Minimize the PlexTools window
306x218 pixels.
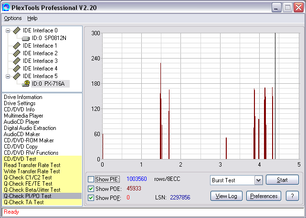(x=276, y=8)
